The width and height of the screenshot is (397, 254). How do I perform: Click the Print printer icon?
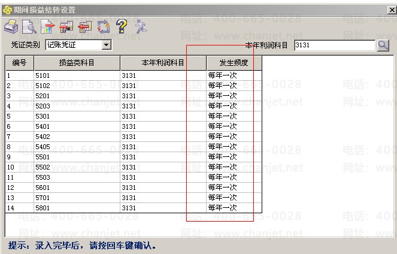[x=11, y=26]
